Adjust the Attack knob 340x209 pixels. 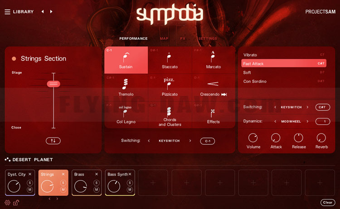(276, 138)
